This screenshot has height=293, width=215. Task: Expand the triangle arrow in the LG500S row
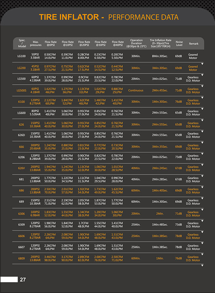click(x=202, y=86)
